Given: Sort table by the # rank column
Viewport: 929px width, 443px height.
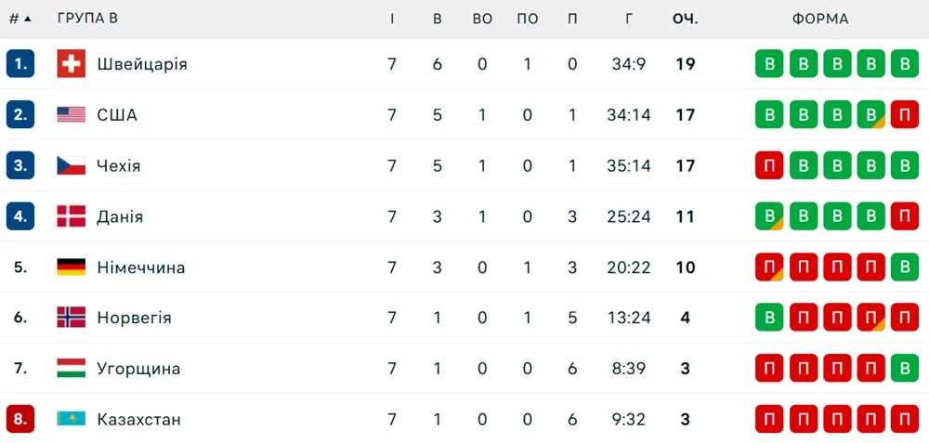Looking at the screenshot, I should coord(20,19).
